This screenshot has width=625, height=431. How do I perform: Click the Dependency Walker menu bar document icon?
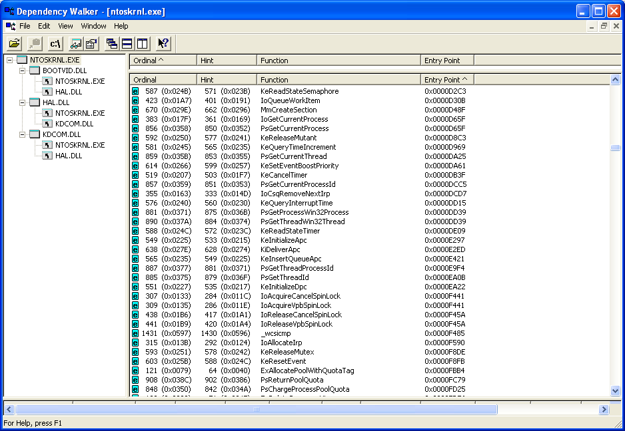click(11, 26)
